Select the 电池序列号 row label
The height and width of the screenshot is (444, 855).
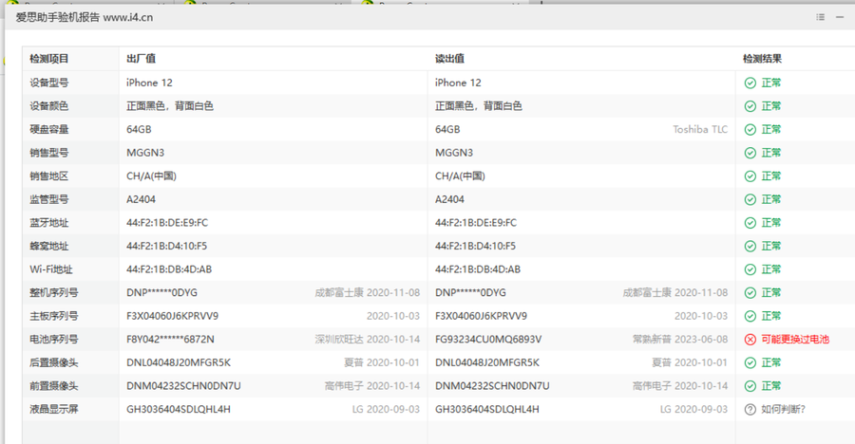click(x=54, y=340)
